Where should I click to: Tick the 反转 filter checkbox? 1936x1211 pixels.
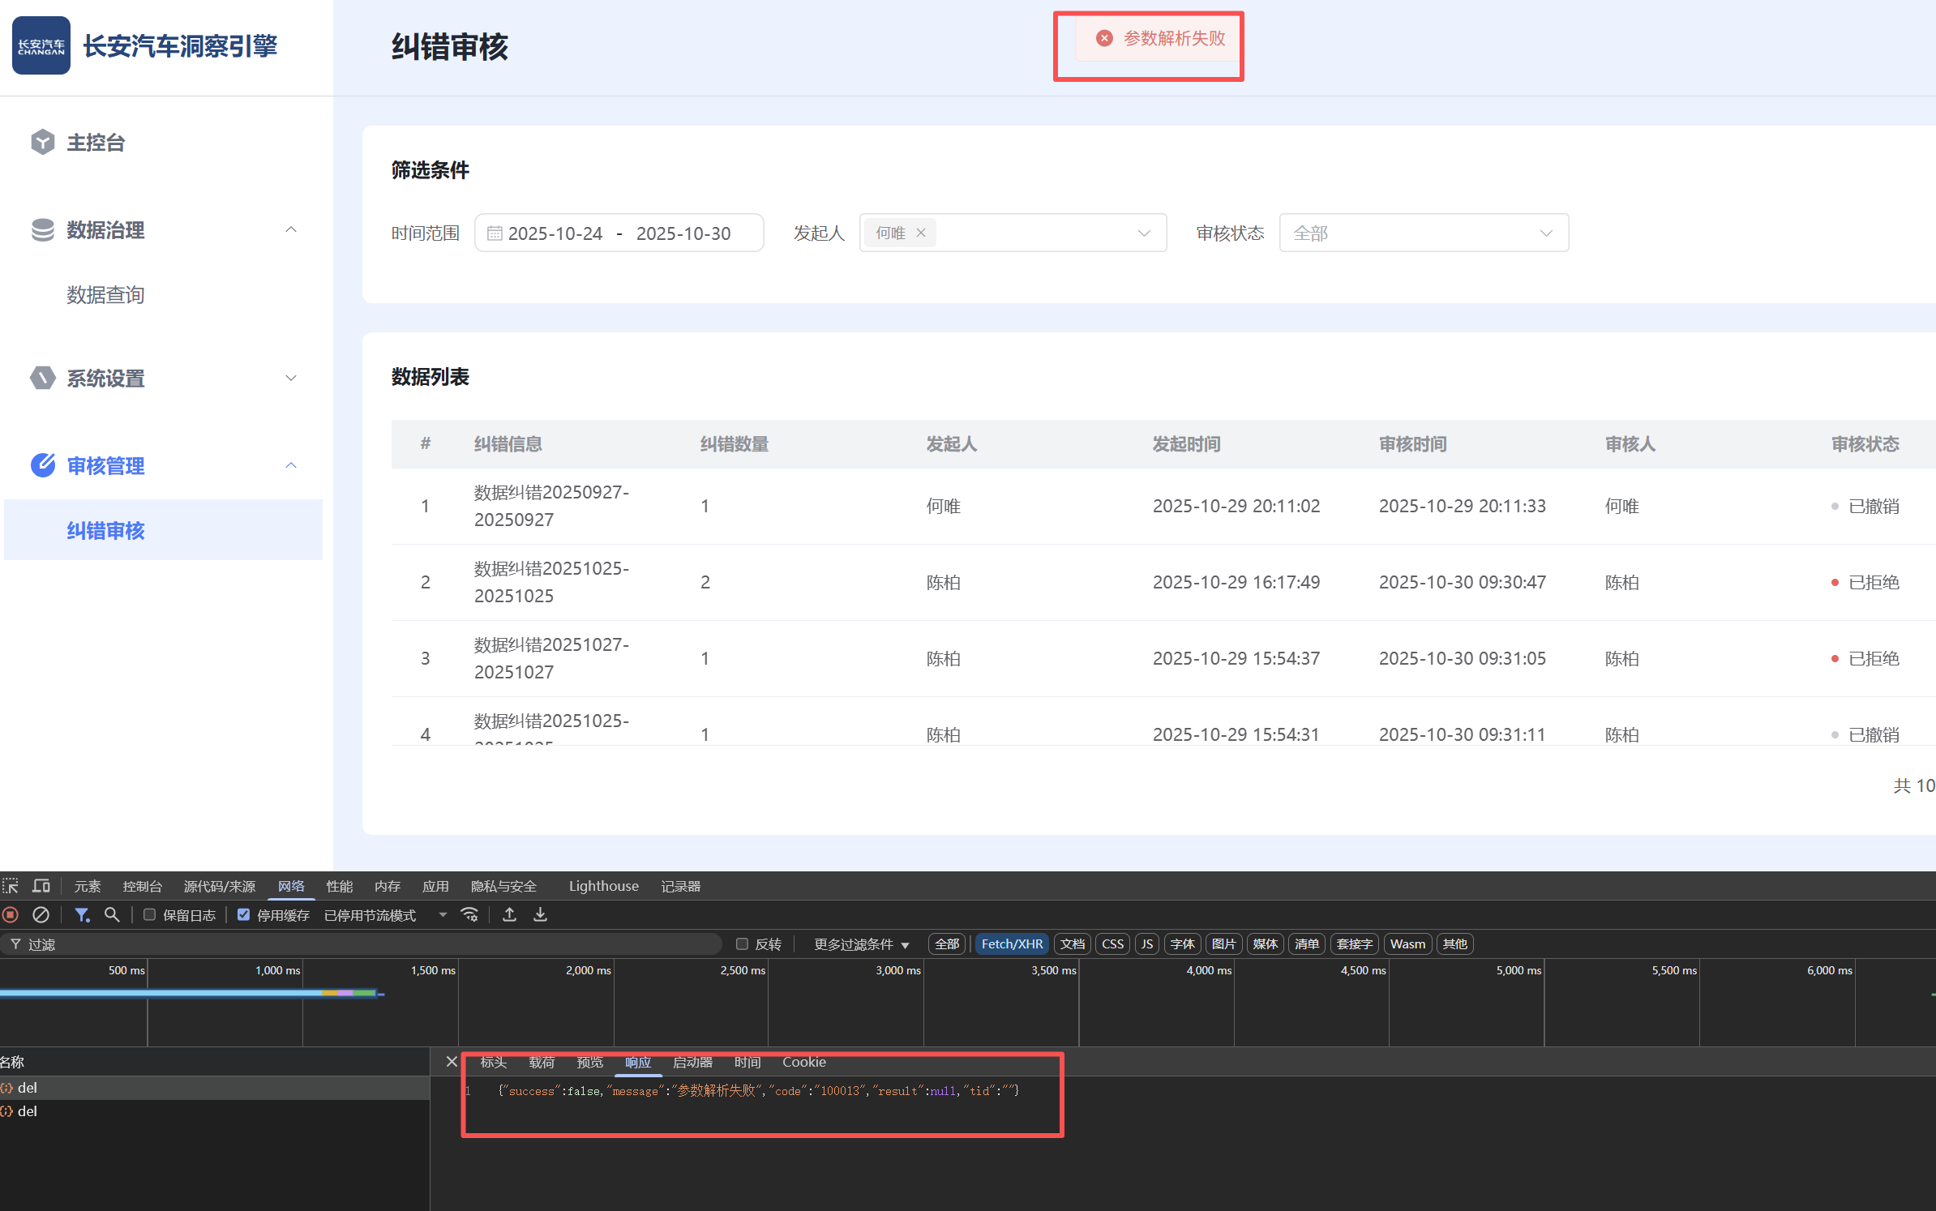(742, 944)
